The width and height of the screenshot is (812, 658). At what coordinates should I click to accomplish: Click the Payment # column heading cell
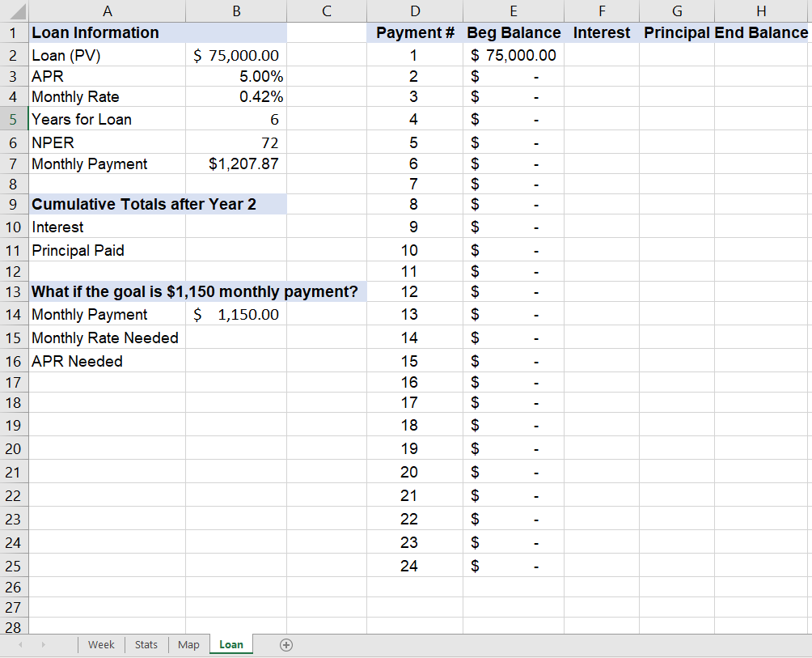click(415, 32)
